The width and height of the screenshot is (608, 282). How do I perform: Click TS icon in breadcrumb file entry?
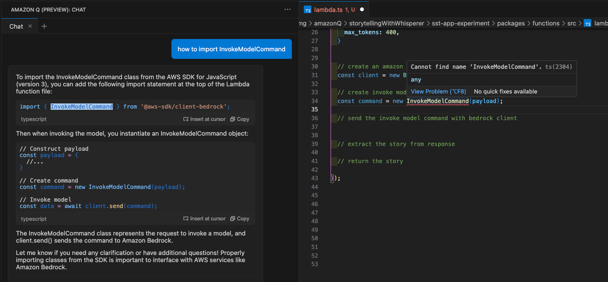pyautogui.click(x=587, y=23)
